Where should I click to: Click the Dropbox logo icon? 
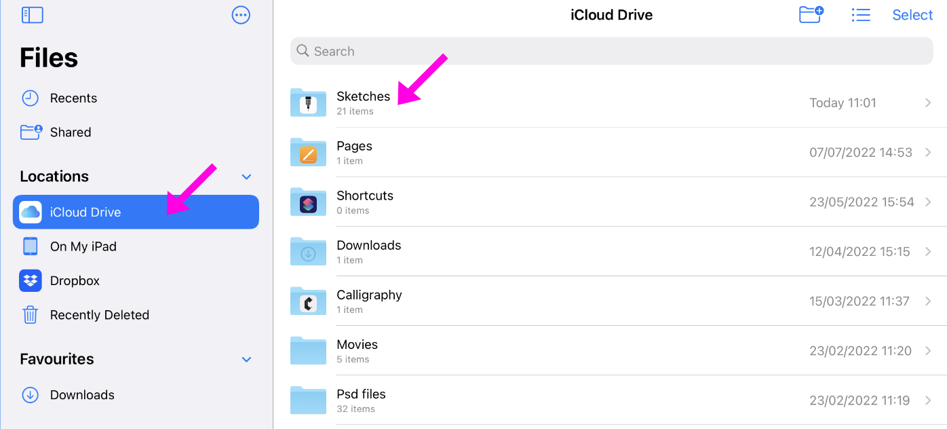31,280
